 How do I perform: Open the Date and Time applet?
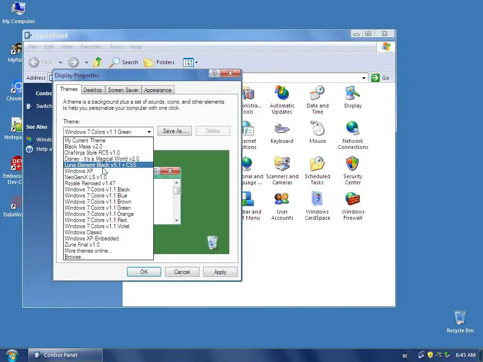point(317,100)
